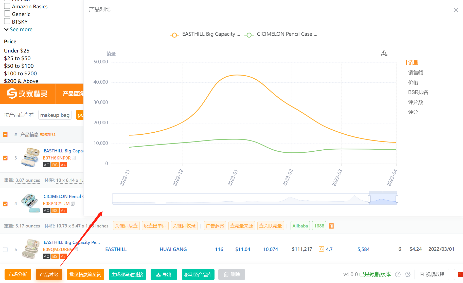Close the 产品对比 panel

pyautogui.click(x=456, y=10)
